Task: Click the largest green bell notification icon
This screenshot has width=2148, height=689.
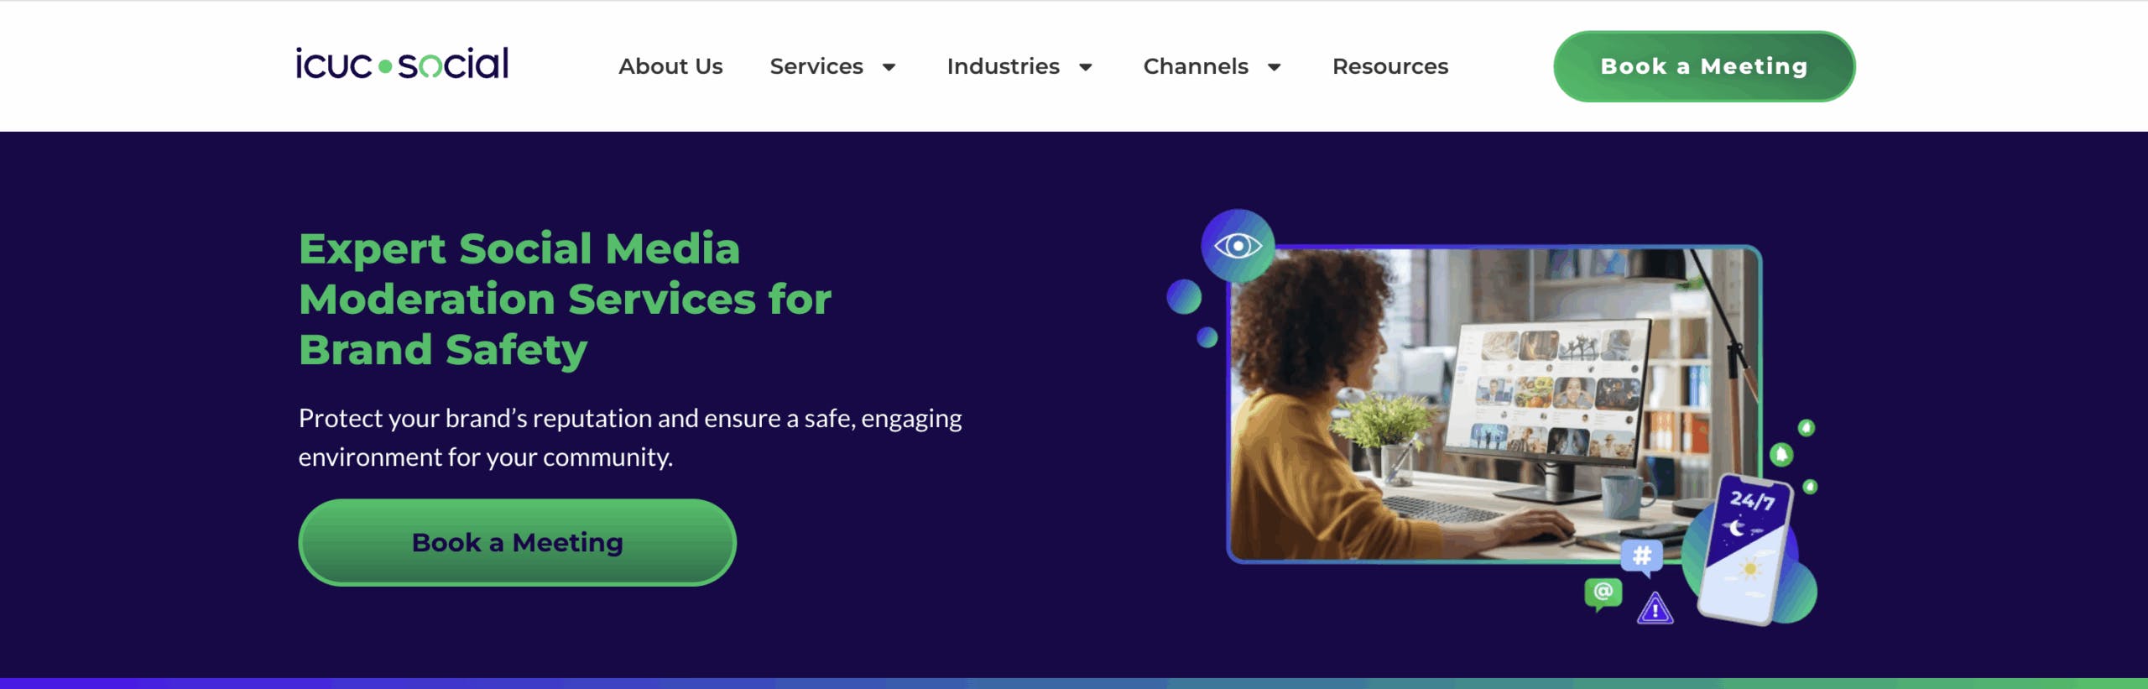Action: 1780,455
